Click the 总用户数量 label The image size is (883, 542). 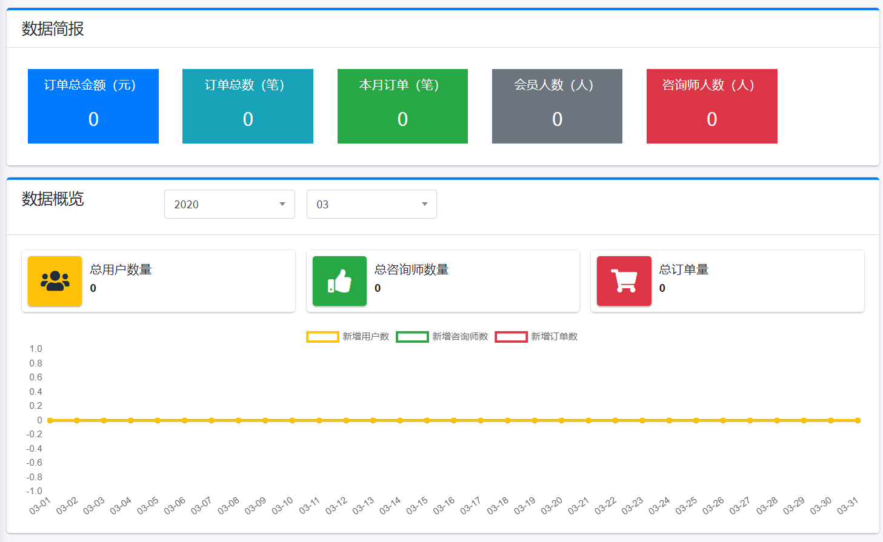(121, 269)
